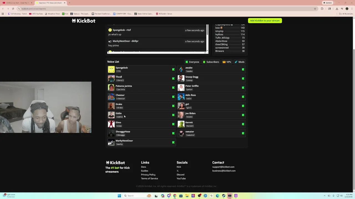Open the X social link in footer
The height and width of the screenshot is (199, 355).
pyautogui.click(x=177, y=171)
